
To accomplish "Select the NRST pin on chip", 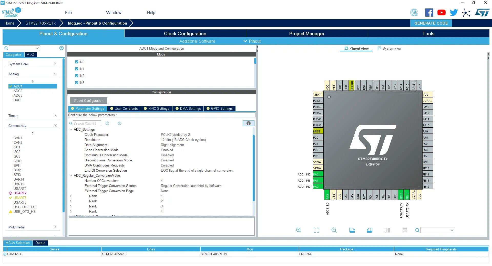I will [x=318, y=131].
